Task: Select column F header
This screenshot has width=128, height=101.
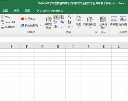Action: pos(27,47)
